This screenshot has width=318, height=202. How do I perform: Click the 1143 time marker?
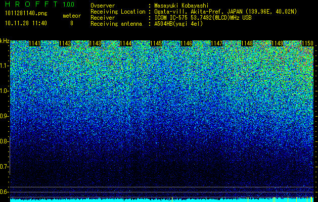tap(95, 43)
